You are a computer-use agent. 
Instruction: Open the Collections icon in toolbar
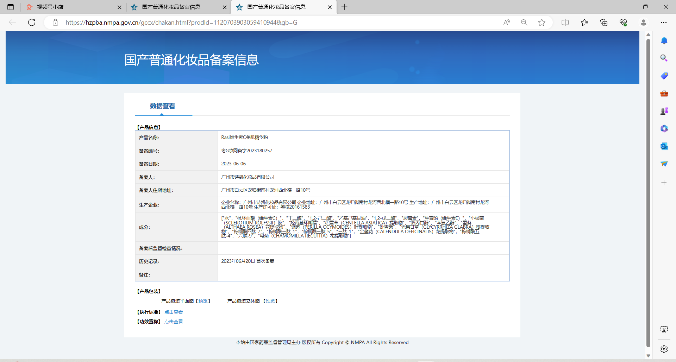pos(604,23)
